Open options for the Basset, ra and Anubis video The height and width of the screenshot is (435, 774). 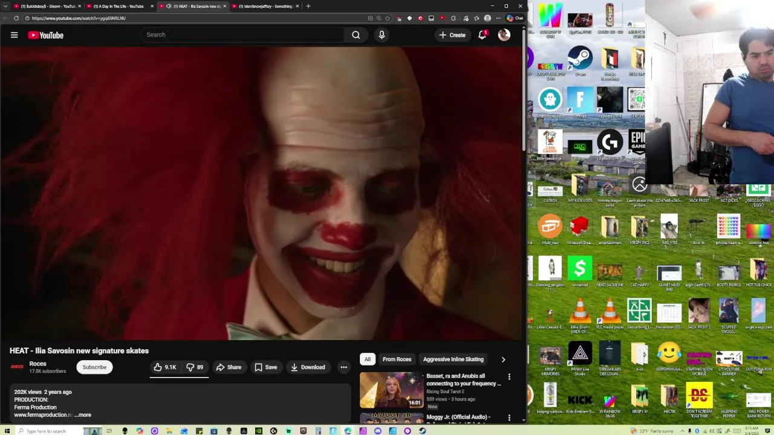point(509,376)
